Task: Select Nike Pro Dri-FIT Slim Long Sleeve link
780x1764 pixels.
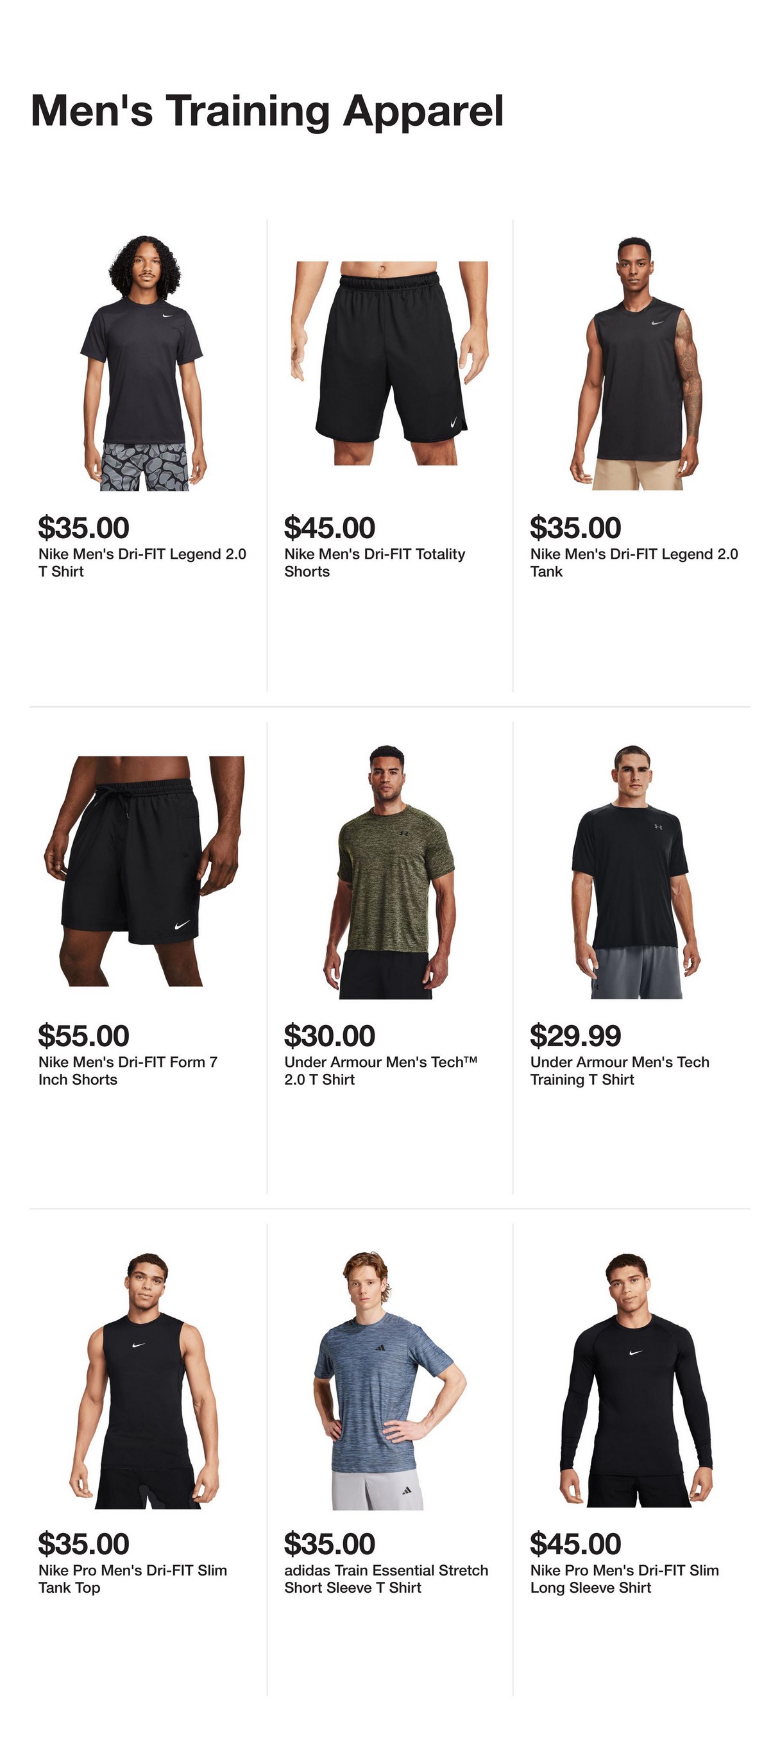Action: [x=625, y=1579]
